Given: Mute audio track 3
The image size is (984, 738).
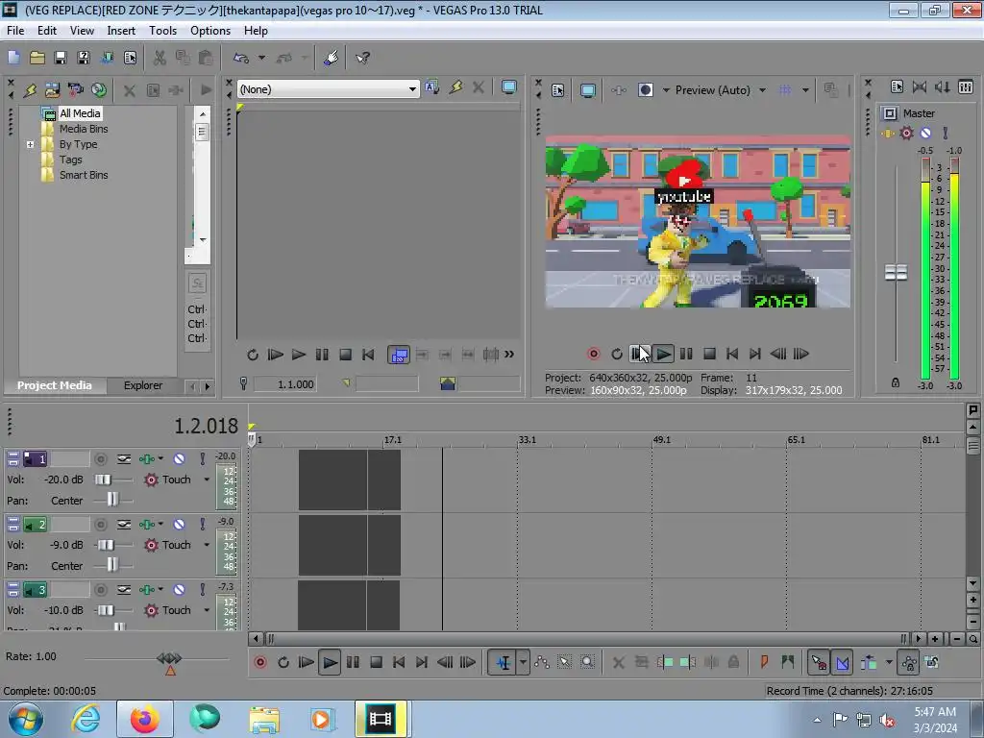Looking at the screenshot, I should click(179, 590).
